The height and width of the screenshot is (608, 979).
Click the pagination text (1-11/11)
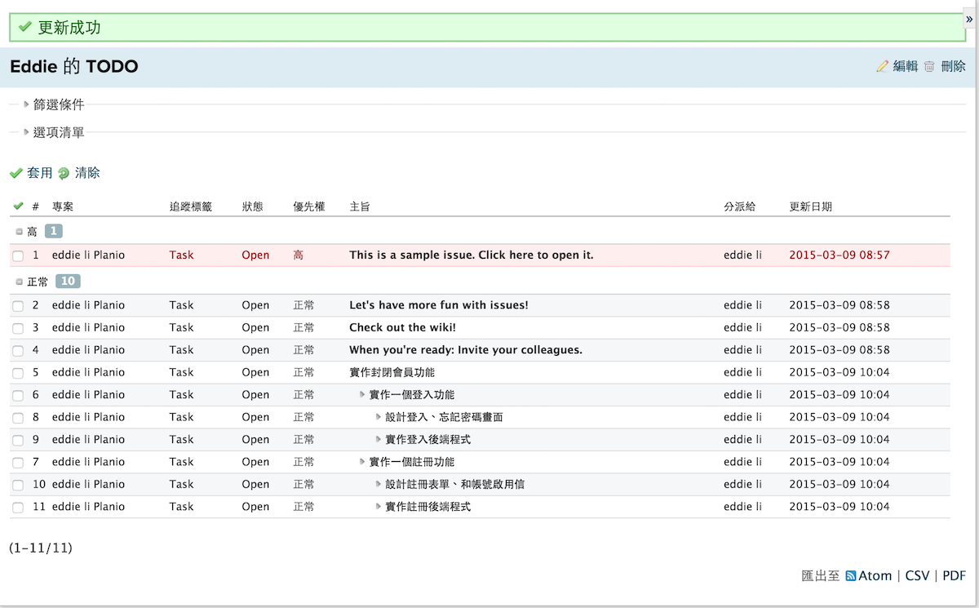click(41, 548)
